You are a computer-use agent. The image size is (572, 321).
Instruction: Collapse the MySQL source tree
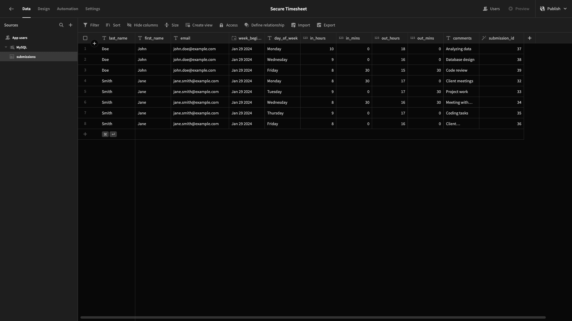coord(6,47)
